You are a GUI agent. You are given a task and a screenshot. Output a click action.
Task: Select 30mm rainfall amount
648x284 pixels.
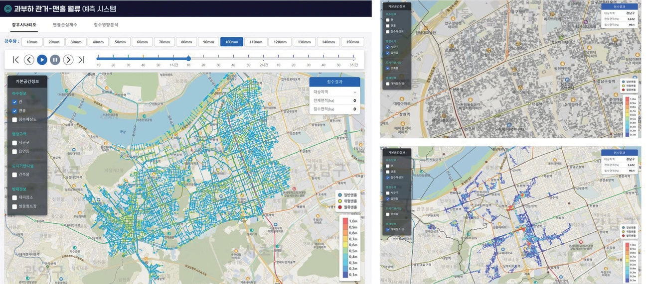coord(76,42)
